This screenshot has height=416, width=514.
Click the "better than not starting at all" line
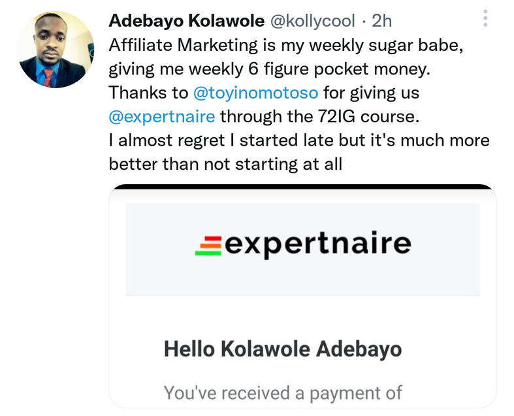click(x=225, y=163)
